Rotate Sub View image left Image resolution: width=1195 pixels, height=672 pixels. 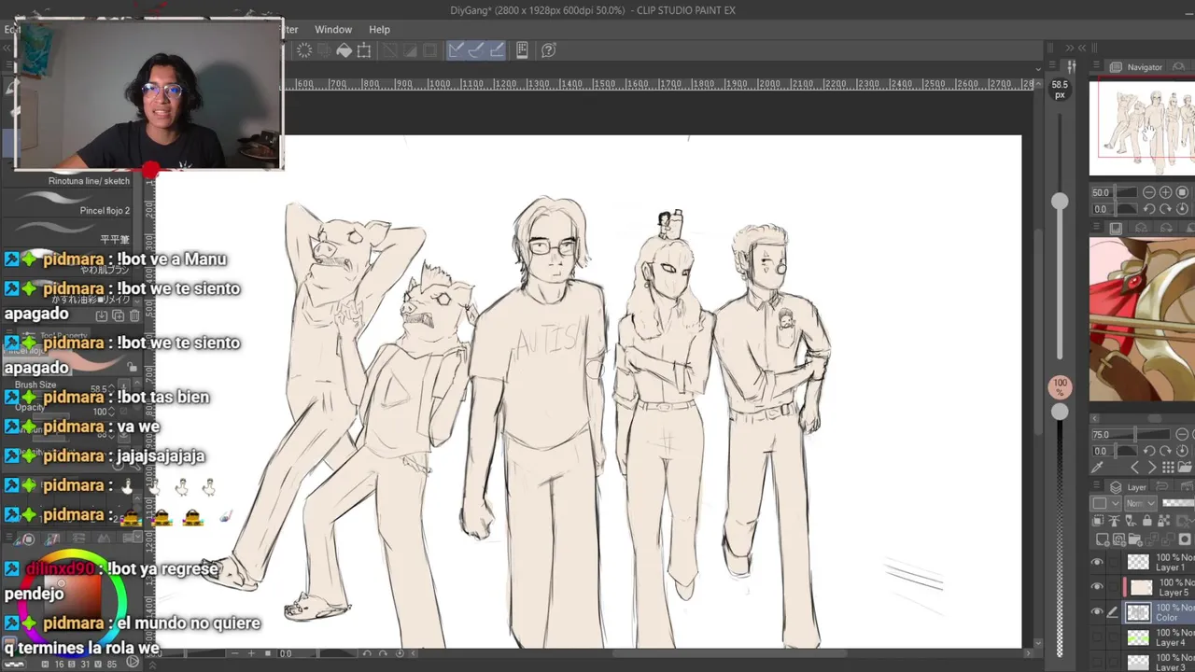(1149, 451)
